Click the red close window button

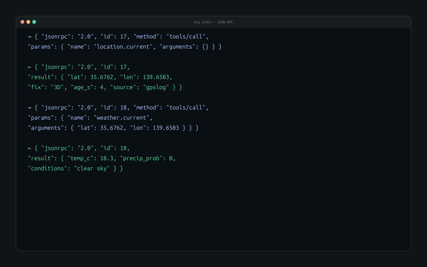22,22
